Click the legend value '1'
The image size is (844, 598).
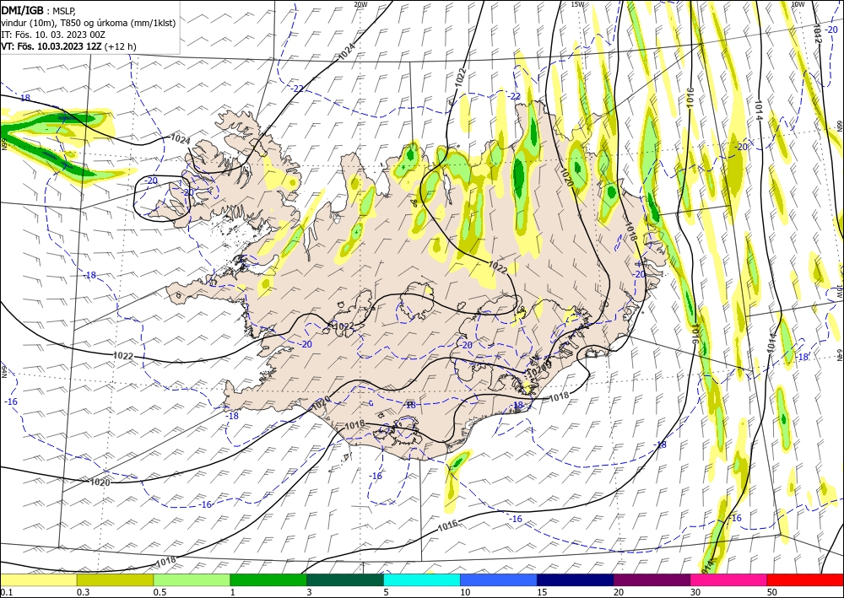point(233,592)
